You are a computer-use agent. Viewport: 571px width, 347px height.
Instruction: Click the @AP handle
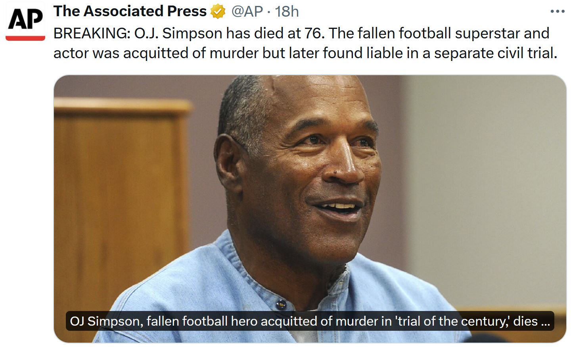point(247,11)
